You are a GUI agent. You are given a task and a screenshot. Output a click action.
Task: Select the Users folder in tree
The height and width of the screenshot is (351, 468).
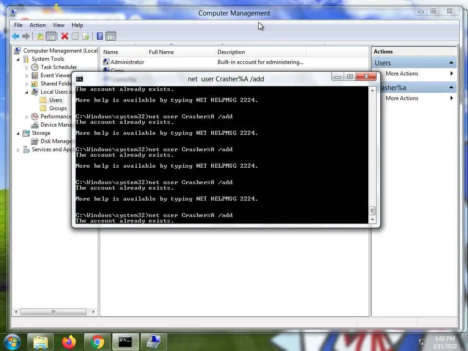pos(55,100)
